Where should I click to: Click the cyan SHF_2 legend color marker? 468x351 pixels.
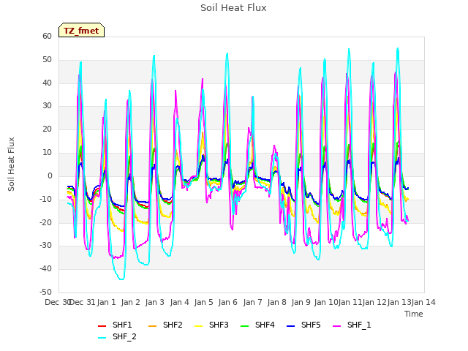(102, 338)
